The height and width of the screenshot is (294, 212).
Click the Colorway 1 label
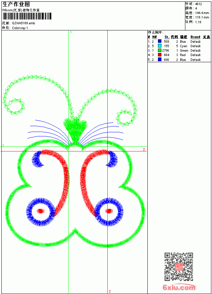pyautogui.click(x=20, y=28)
